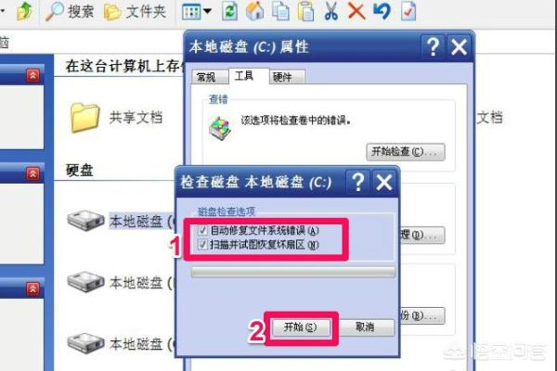The width and height of the screenshot is (557, 371).
Task: Click the red X delete icon
Action: pyautogui.click(x=356, y=10)
